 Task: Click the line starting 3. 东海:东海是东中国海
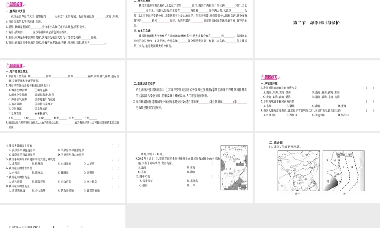[x=52, y=38]
